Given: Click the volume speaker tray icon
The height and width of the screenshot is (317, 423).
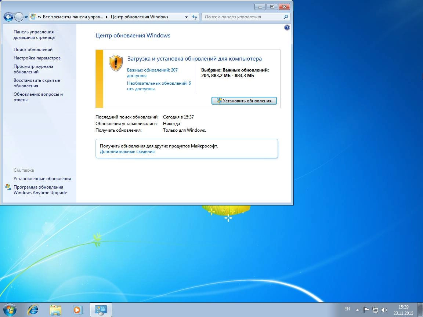Looking at the screenshot, I should pyautogui.click(x=384, y=310).
